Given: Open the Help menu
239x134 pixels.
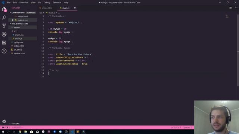Looking at the screenshot, I should pos(66,3).
